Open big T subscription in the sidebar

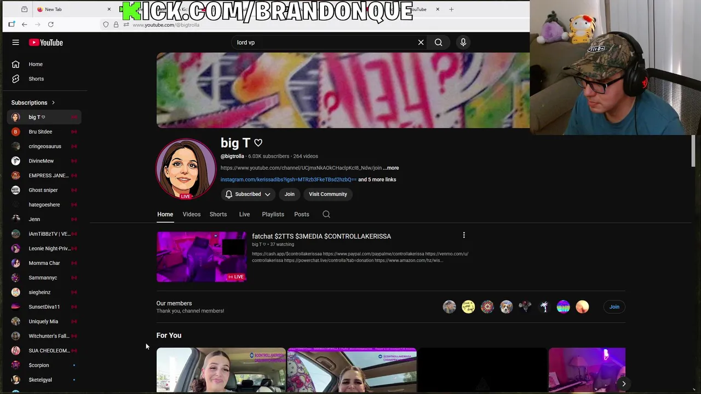point(44,117)
